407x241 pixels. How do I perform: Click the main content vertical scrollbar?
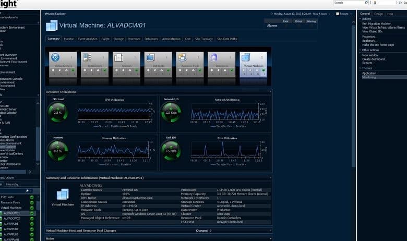point(354,96)
